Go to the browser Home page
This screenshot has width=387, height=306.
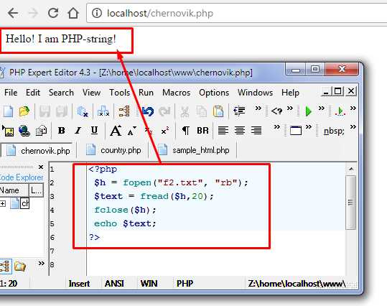[73, 13]
